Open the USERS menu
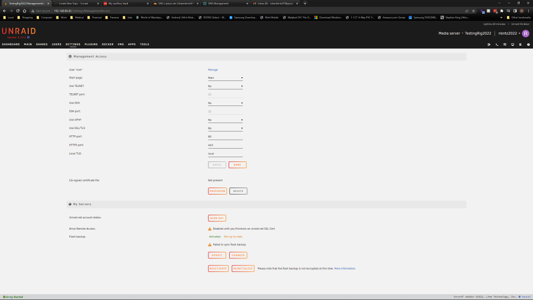The image size is (533, 300). (x=56, y=44)
